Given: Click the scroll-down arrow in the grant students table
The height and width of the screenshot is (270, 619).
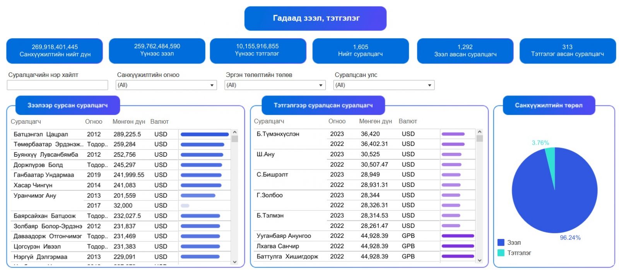Looking at the screenshot, I should click(480, 261).
